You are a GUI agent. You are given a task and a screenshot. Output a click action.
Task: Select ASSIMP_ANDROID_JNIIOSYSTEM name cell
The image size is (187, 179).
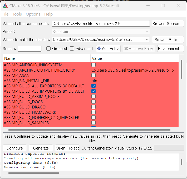(x=47, y=65)
